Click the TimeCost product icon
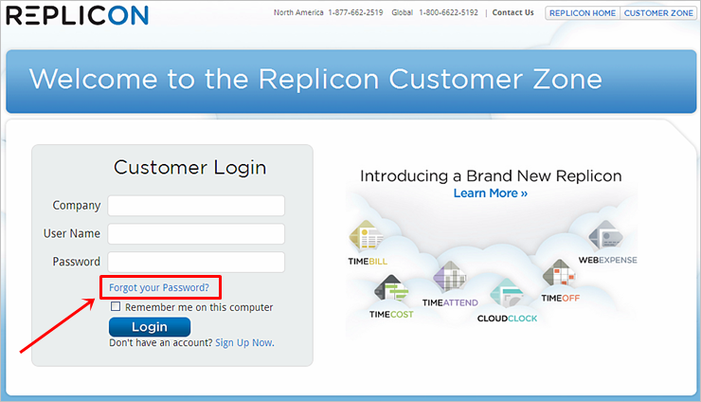Viewport: 701px width, 402px height. tap(391, 289)
